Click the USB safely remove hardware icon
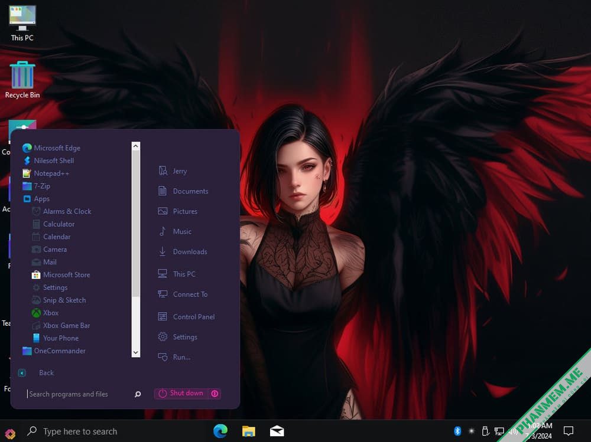This screenshot has height=442, width=591. [485, 431]
